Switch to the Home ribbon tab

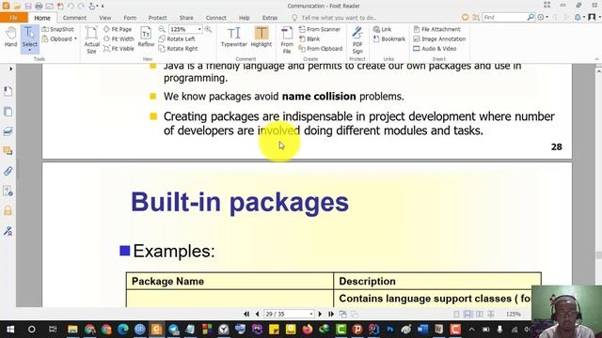[x=42, y=18]
